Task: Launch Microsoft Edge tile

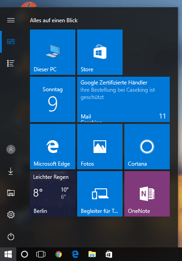Action: (53, 147)
